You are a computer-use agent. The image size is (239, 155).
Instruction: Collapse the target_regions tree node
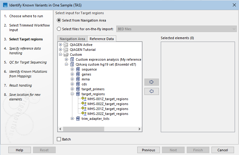click(x=72, y=94)
